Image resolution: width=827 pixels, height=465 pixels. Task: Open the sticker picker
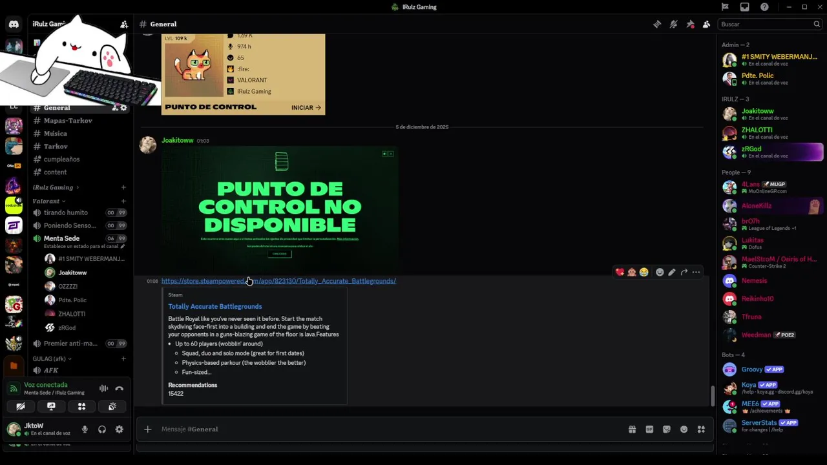click(667, 429)
